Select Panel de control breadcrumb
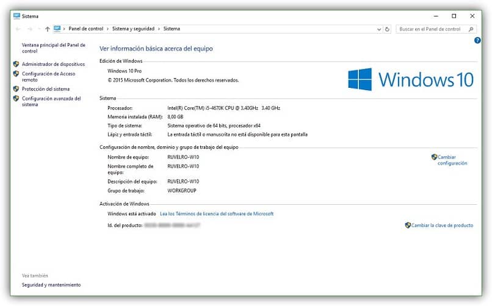Screen dimensions: 492x306 (86, 29)
